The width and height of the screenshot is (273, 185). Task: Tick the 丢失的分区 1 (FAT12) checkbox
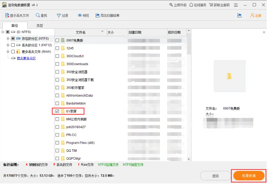click(x=13, y=45)
